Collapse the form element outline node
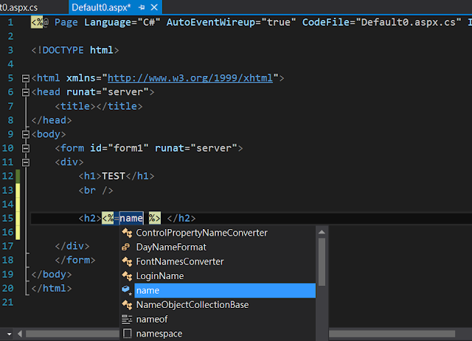472x341 pixels. [26, 148]
